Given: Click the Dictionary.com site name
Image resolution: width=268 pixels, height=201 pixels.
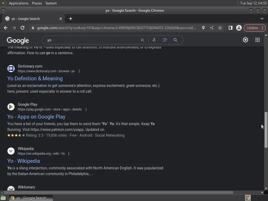Looking at the screenshot, I should (x=30, y=66).
